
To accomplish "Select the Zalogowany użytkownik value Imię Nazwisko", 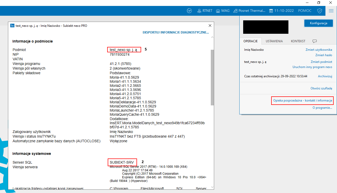I will 121,132.
